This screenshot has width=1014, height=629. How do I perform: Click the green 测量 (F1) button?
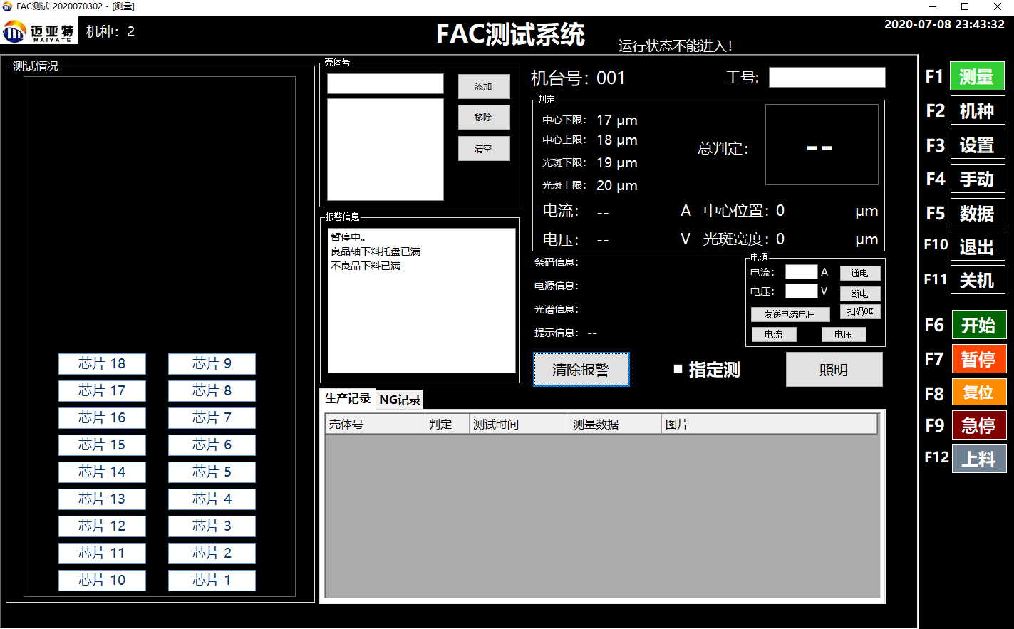(x=977, y=76)
